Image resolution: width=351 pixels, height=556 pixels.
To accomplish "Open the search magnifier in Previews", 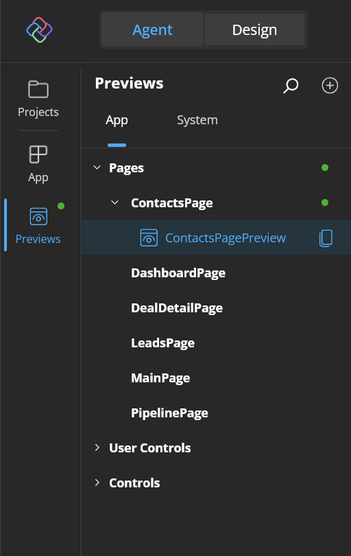I will coord(291,85).
